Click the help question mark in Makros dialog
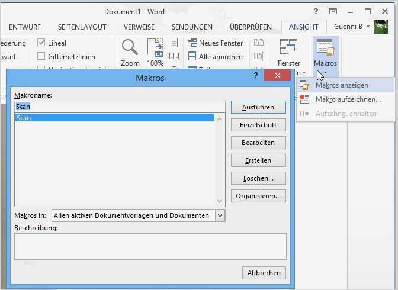 click(x=256, y=75)
